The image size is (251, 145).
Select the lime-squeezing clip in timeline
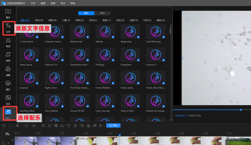tap(151, 141)
